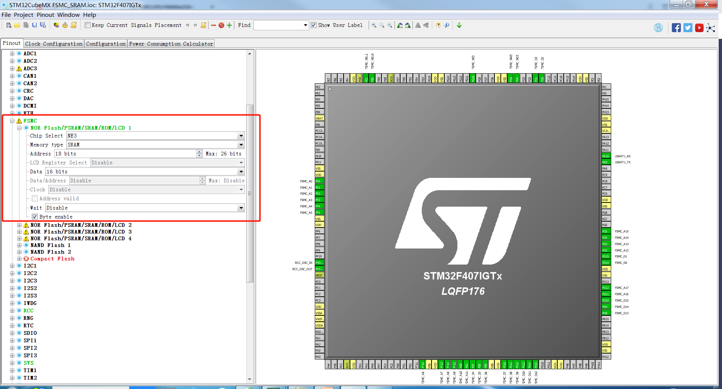Open the Facebook icon link

point(676,28)
